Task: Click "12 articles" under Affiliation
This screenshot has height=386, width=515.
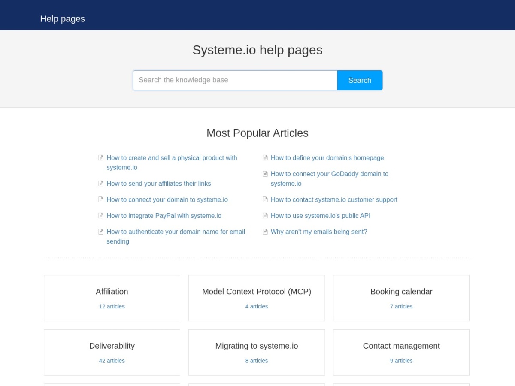Action: pyautogui.click(x=112, y=306)
